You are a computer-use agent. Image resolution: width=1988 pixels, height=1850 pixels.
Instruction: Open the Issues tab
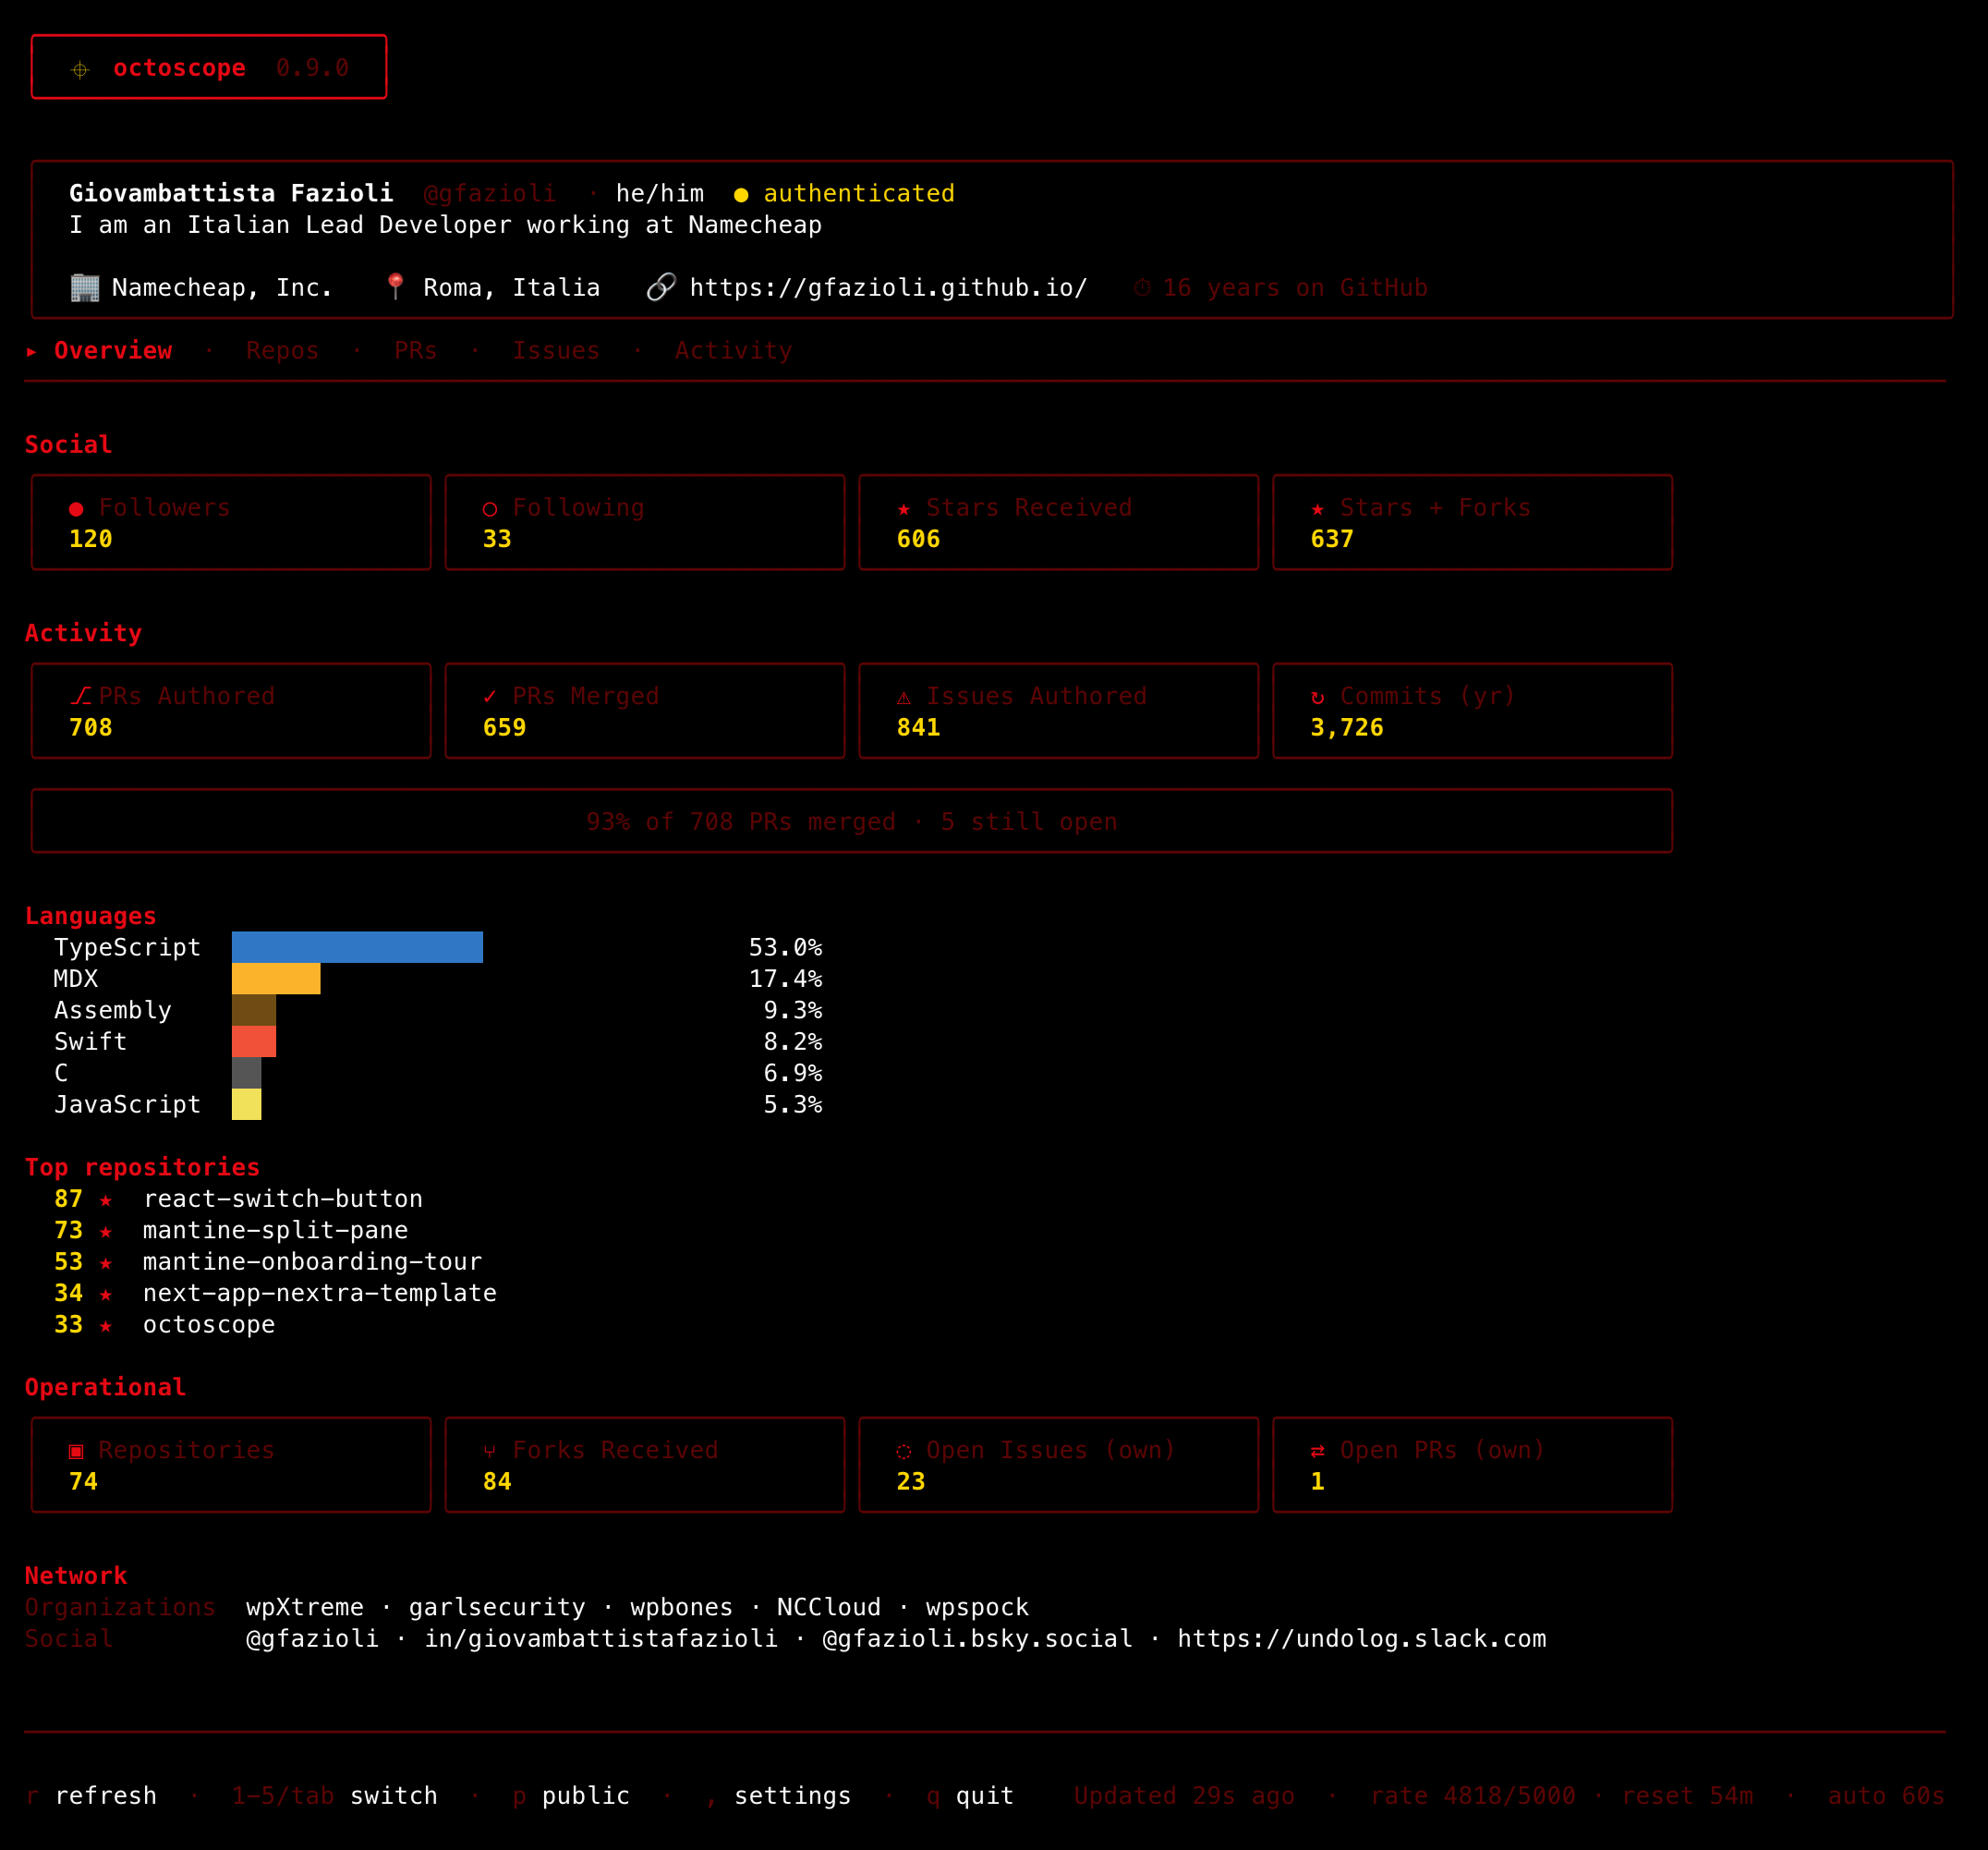556,350
